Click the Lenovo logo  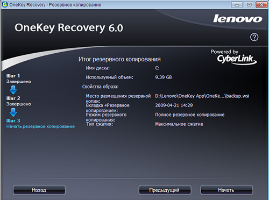coord(238,19)
